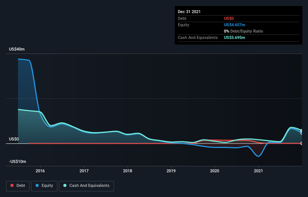Click the 2019 x-axis label
308x197 pixels.
171,171
